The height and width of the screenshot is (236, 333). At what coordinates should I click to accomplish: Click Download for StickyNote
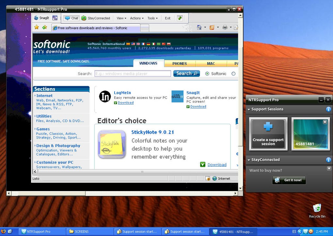coord(217,165)
